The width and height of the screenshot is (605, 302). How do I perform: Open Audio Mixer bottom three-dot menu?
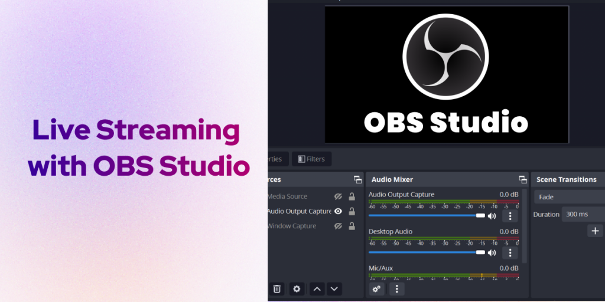[x=396, y=288]
